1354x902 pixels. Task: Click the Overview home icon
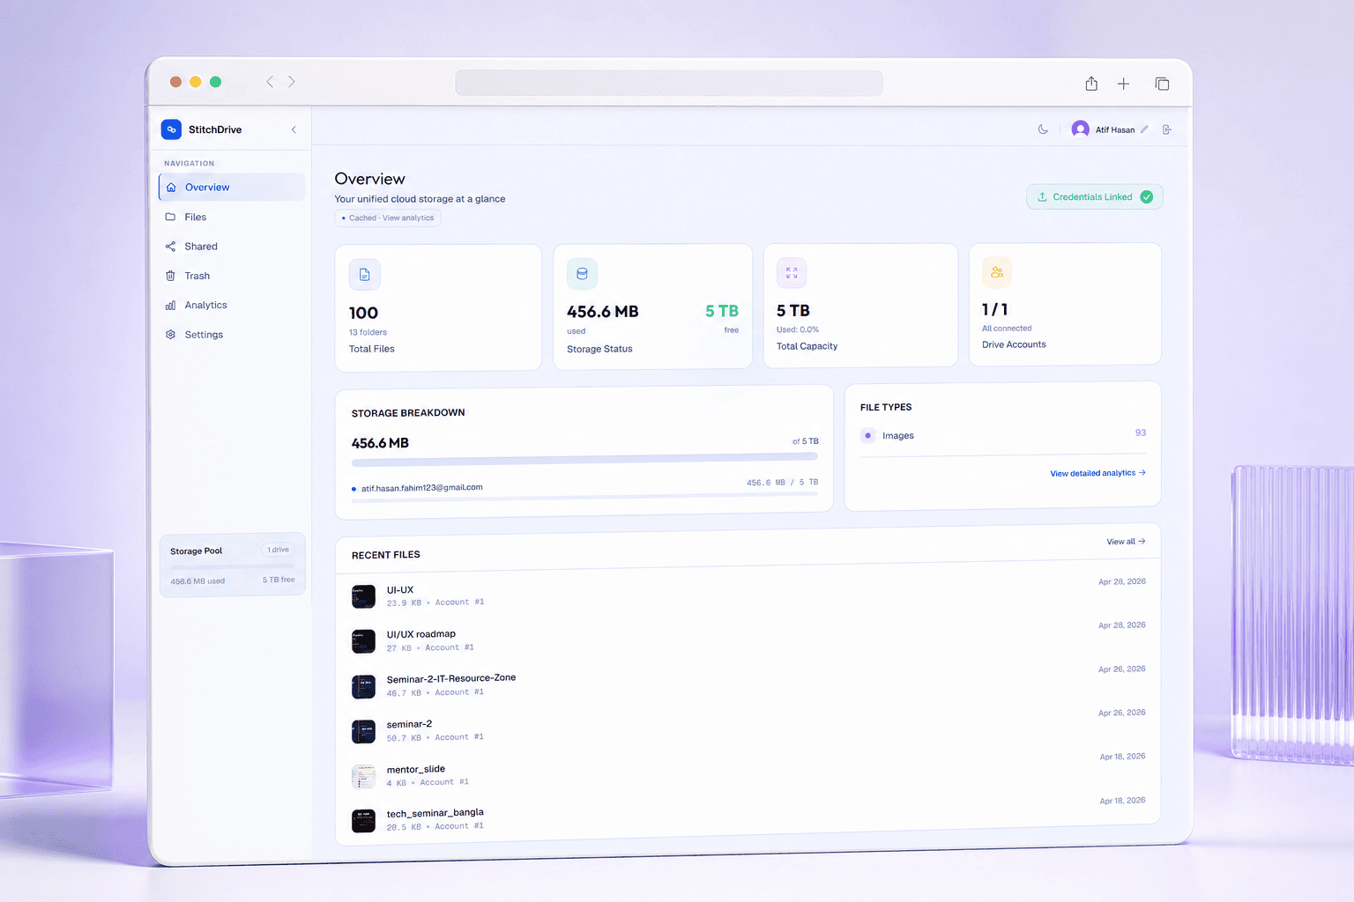pos(171,188)
